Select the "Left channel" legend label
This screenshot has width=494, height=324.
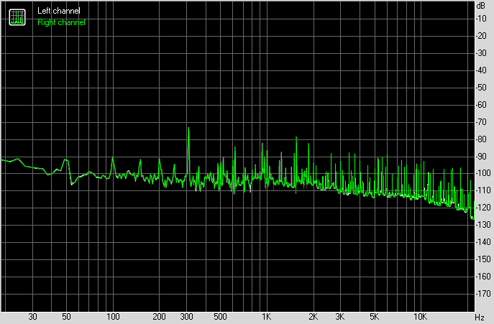[x=58, y=11]
